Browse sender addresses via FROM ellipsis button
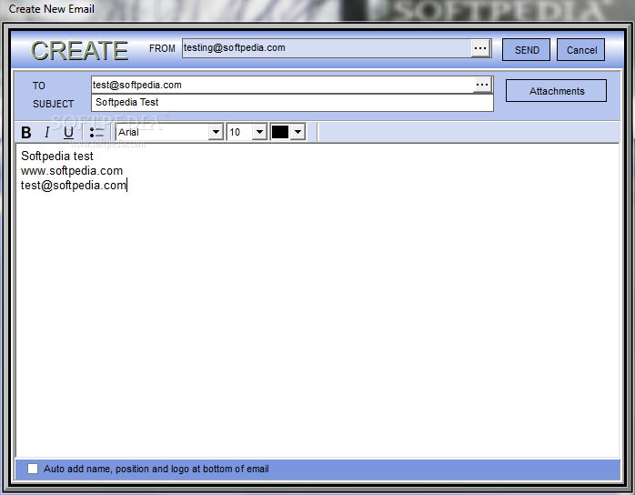Screen dimensions: 635x495 click(480, 48)
